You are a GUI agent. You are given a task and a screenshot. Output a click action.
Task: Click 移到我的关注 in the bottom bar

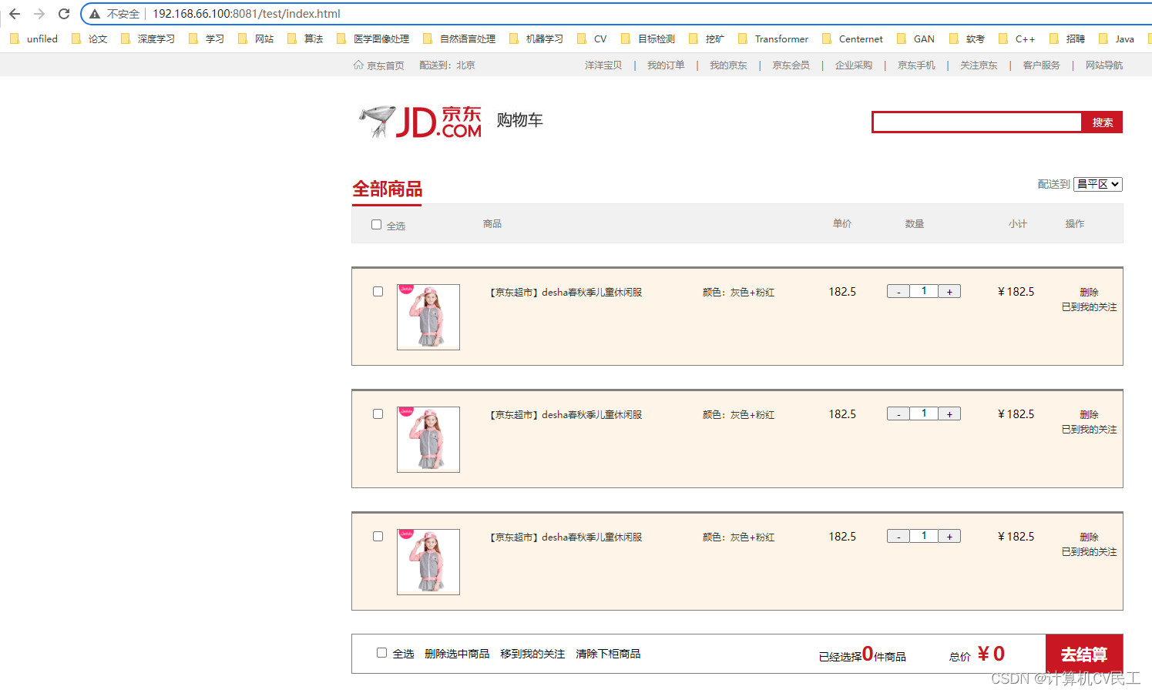click(532, 654)
